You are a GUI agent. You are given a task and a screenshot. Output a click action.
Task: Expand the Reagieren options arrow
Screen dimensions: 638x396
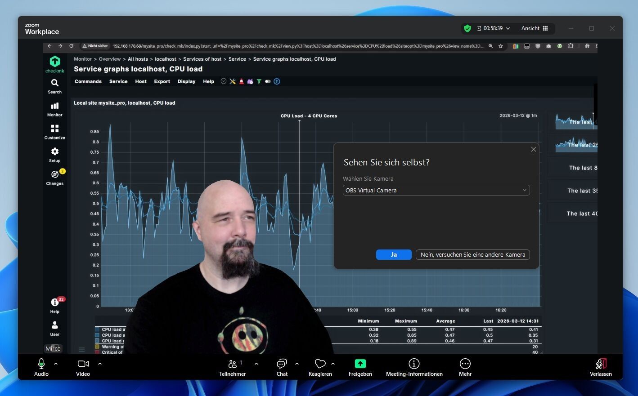[333, 364]
